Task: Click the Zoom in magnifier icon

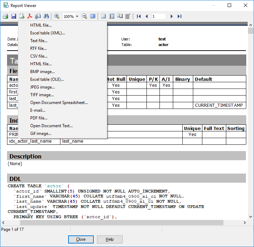Action: pos(57,16)
